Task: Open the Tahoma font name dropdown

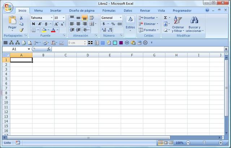Action: (x=52, y=18)
